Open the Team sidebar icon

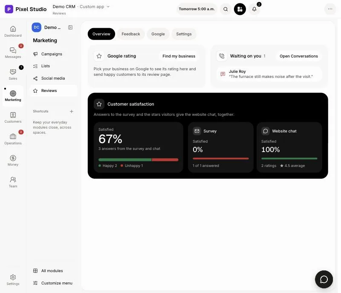tap(13, 182)
